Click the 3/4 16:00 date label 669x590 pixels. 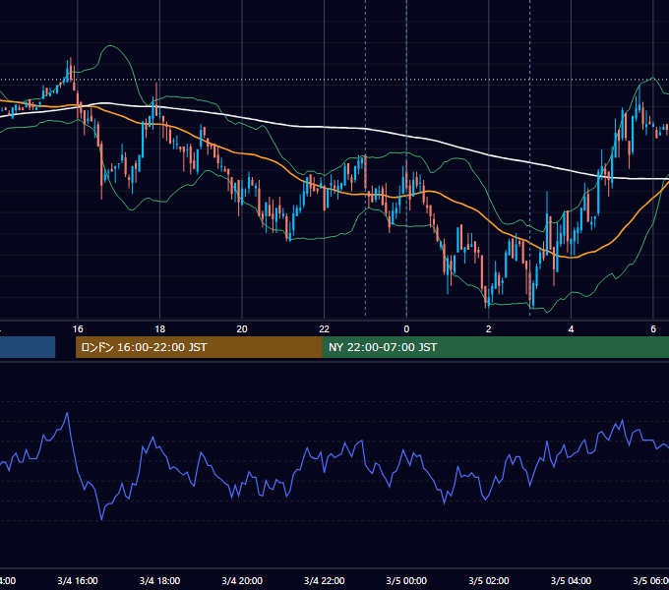coord(78,580)
